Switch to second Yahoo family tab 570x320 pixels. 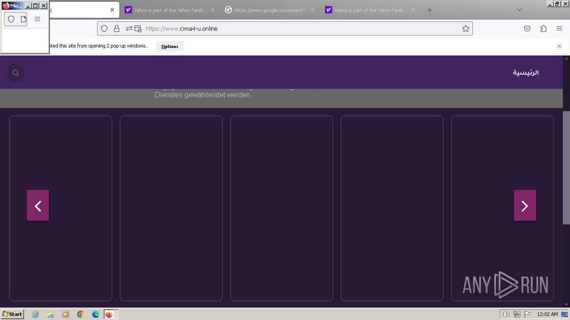point(370,10)
